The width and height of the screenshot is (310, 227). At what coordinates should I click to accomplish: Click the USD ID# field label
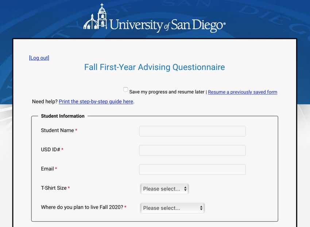point(50,149)
